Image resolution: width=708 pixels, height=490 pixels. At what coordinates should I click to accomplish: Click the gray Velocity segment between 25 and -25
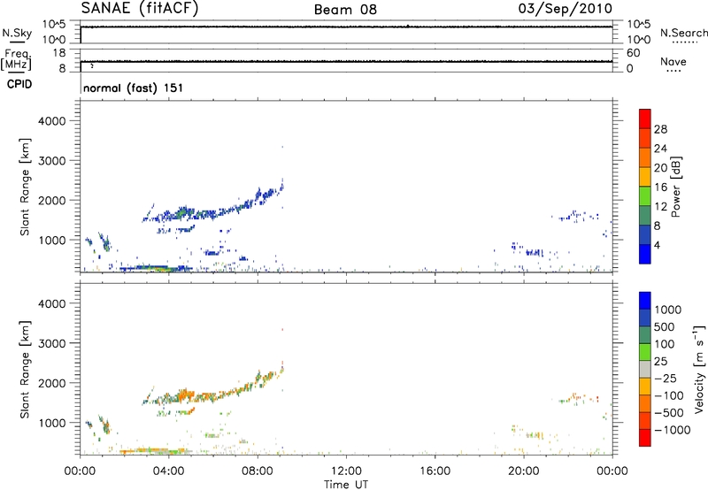click(645, 369)
